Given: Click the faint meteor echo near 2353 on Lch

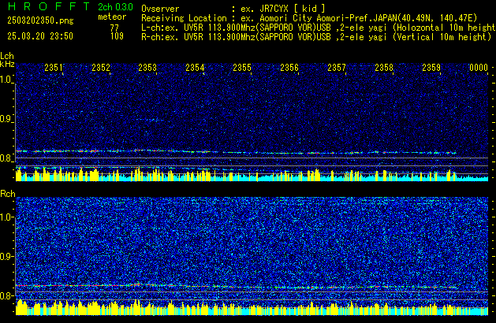Looking at the screenshot, I should (151, 120).
